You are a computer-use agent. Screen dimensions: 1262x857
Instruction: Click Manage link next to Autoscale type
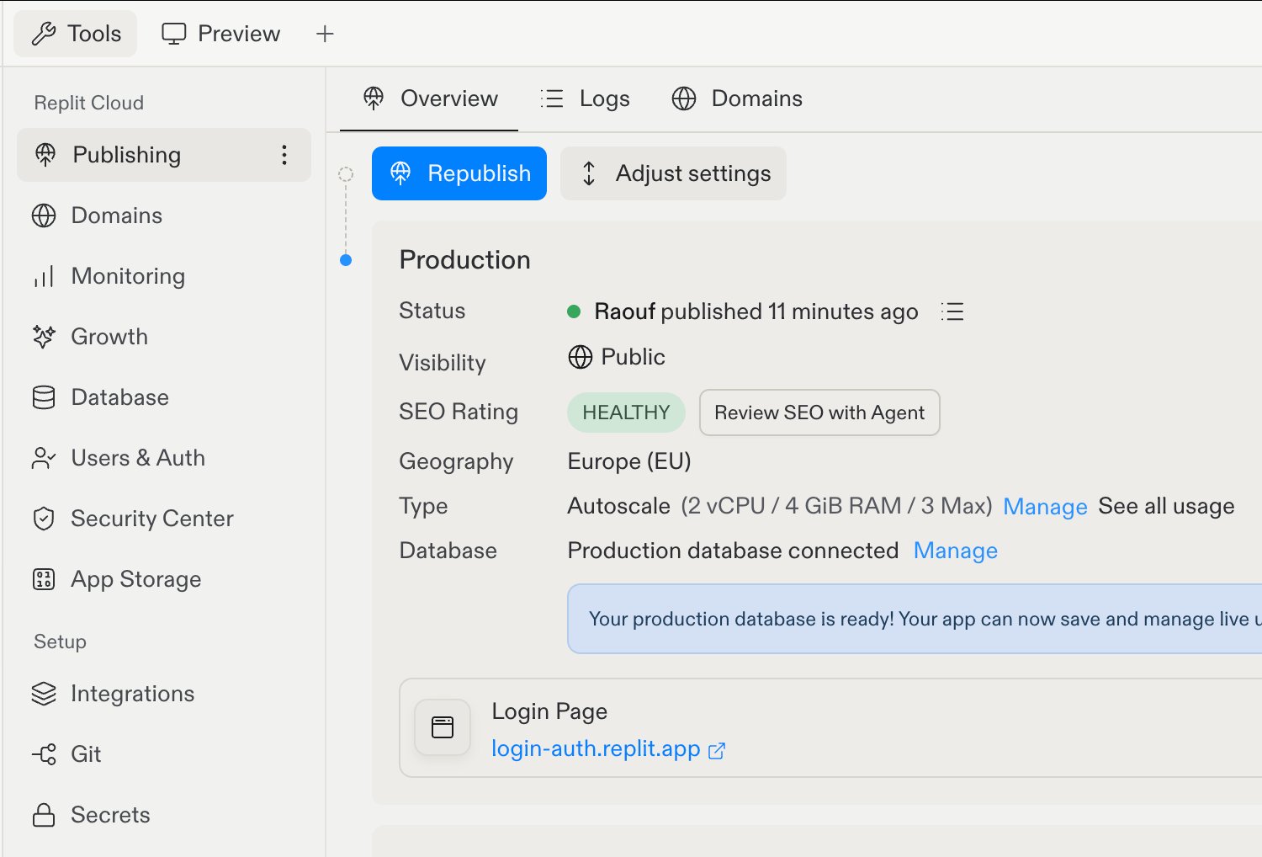[x=1045, y=507]
